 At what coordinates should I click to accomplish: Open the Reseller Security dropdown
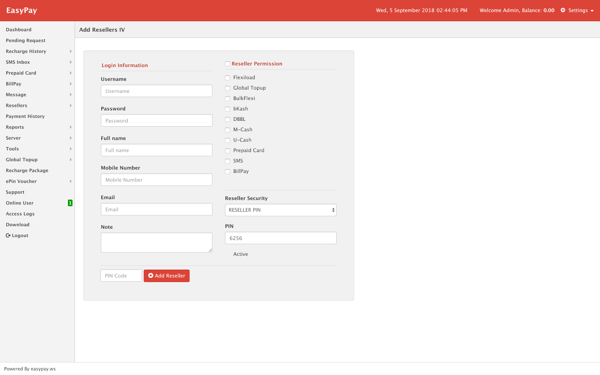[281, 210]
